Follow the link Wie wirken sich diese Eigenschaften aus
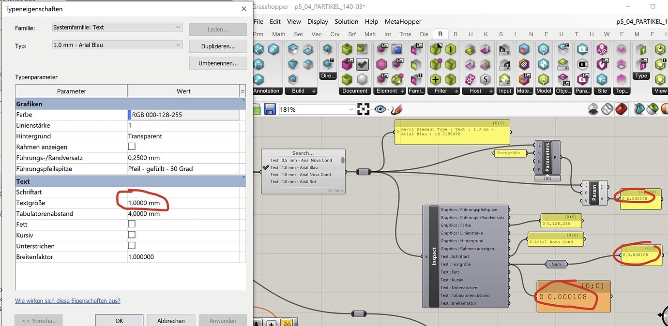Image resolution: width=668 pixels, height=326 pixels. pos(68,300)
